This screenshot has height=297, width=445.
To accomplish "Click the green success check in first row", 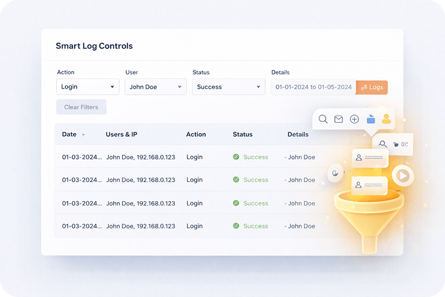I will coord(236,157).
